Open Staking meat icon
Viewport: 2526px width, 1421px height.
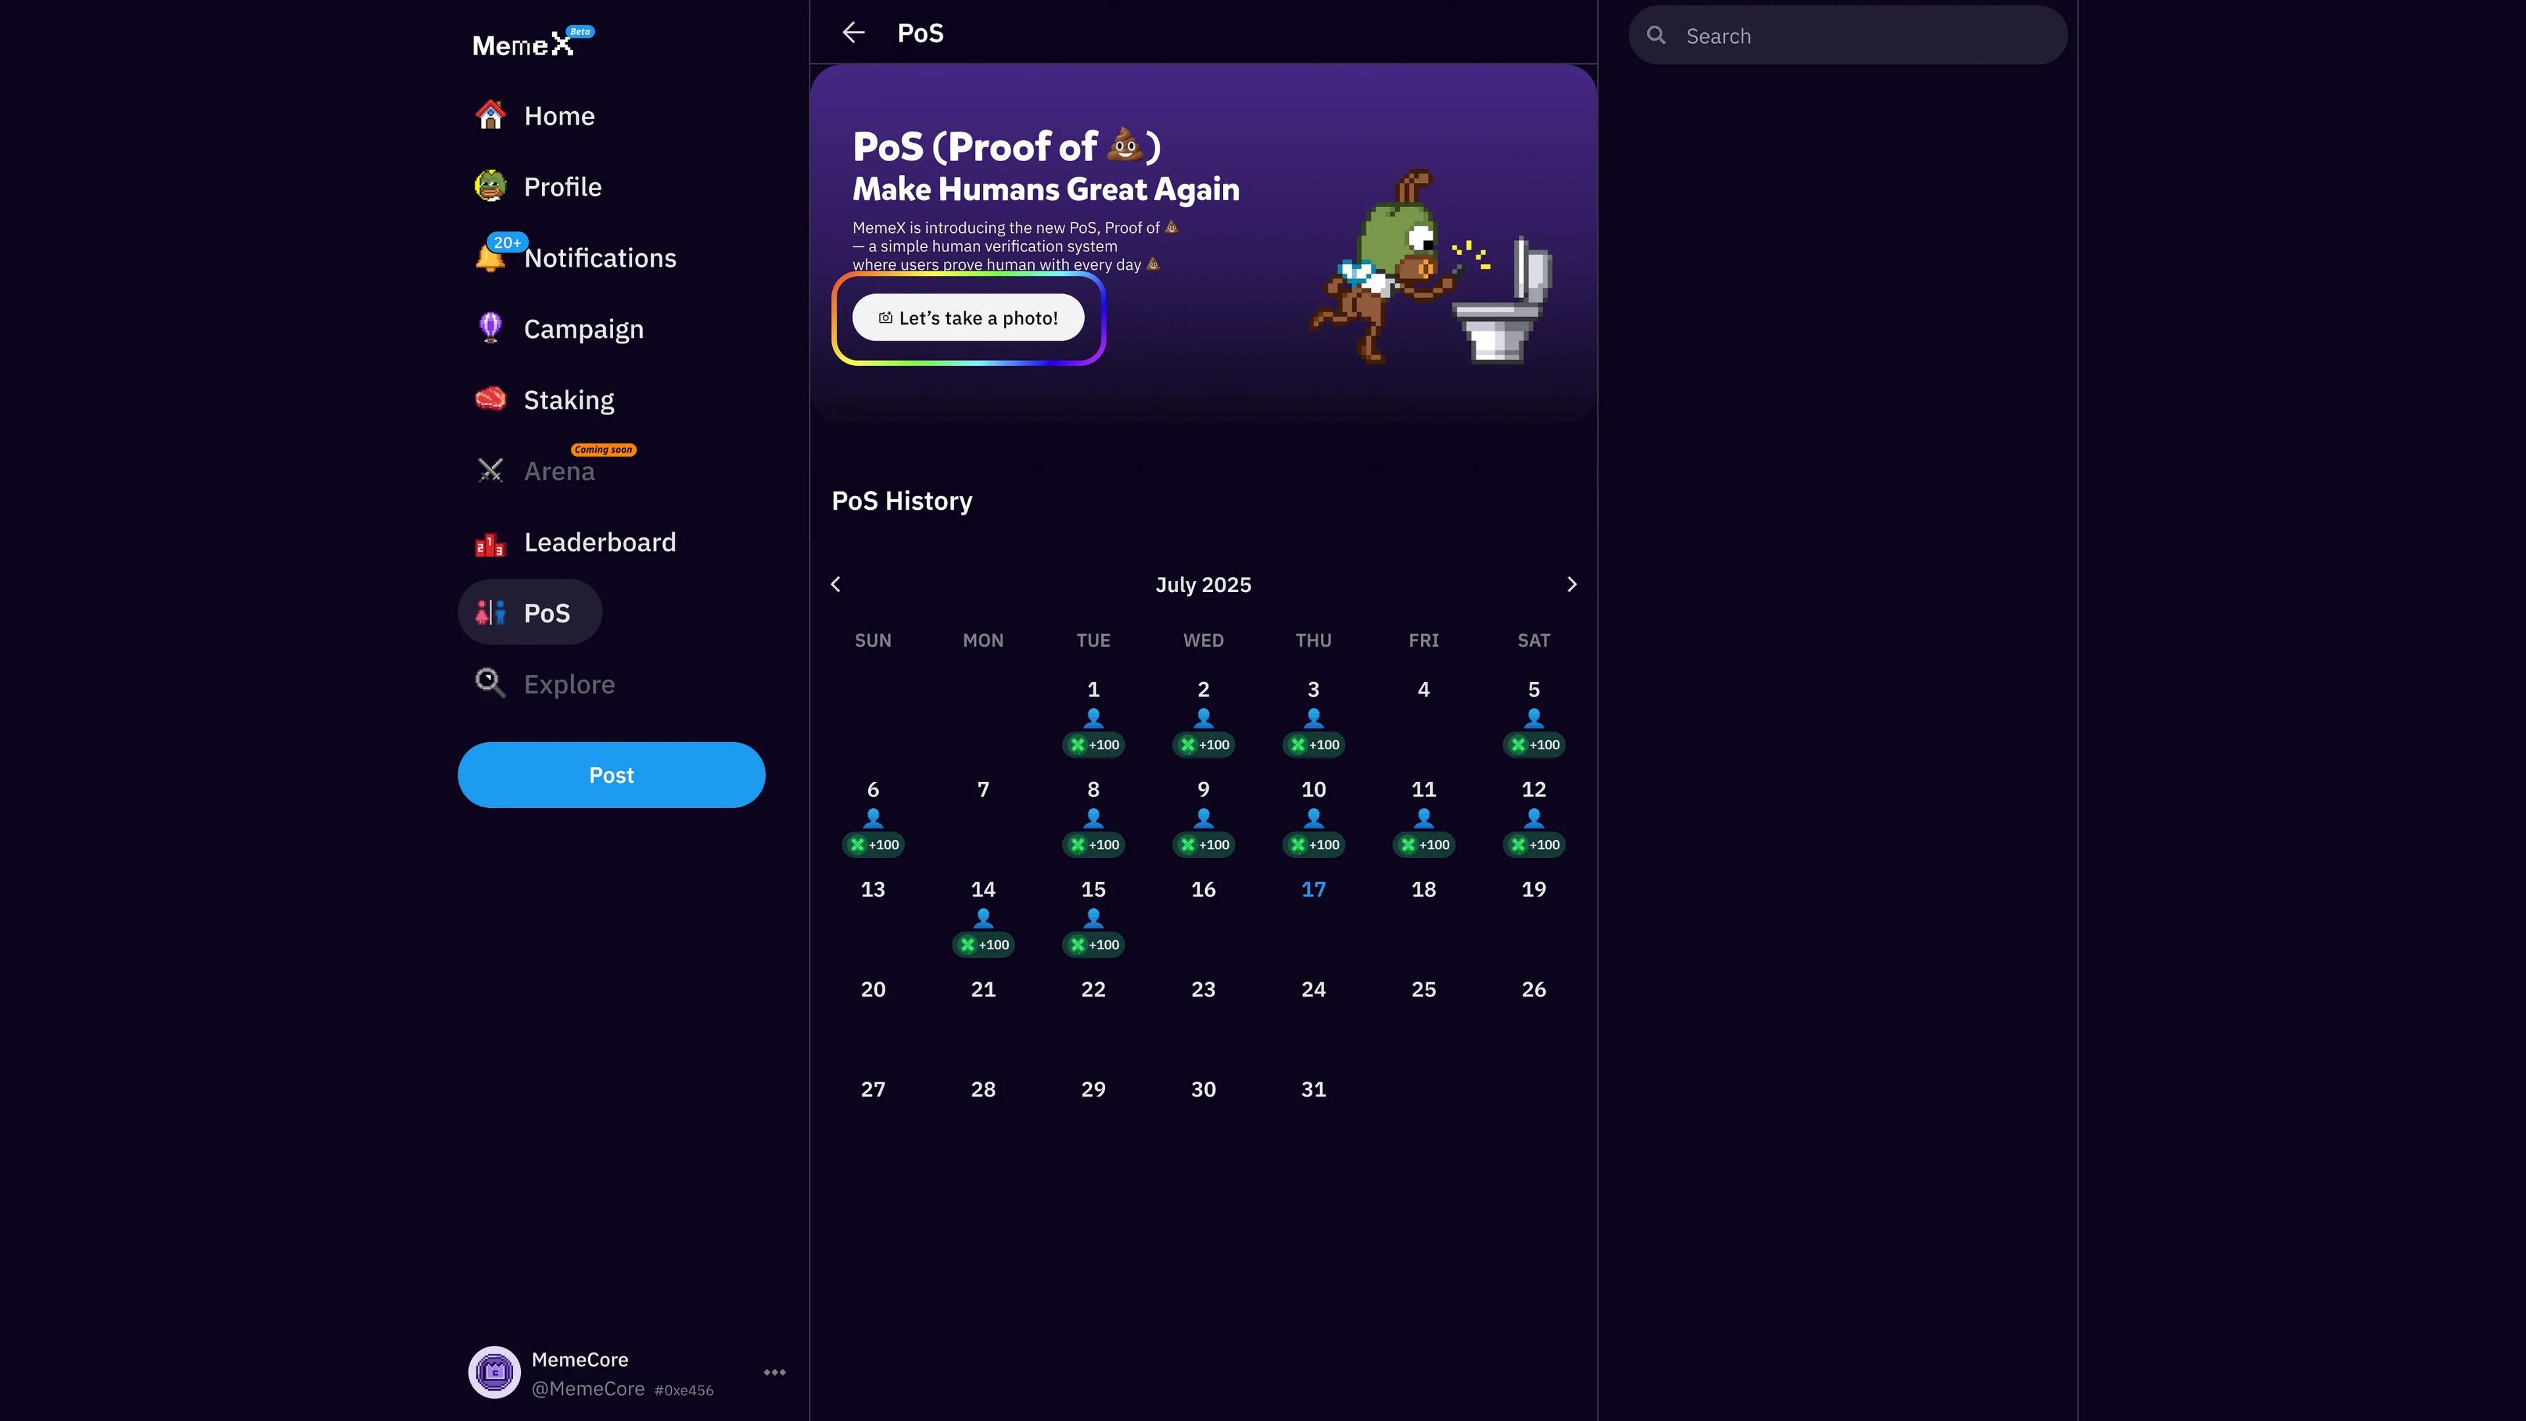point(490,399)
